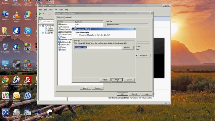Open the Control Panel desktop icon
Screen dimensions: 215x121
tap(5, 64)
